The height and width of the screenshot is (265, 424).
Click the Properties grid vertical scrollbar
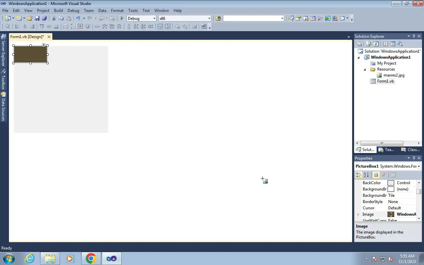pyautogui.click(x=419, y=200)
